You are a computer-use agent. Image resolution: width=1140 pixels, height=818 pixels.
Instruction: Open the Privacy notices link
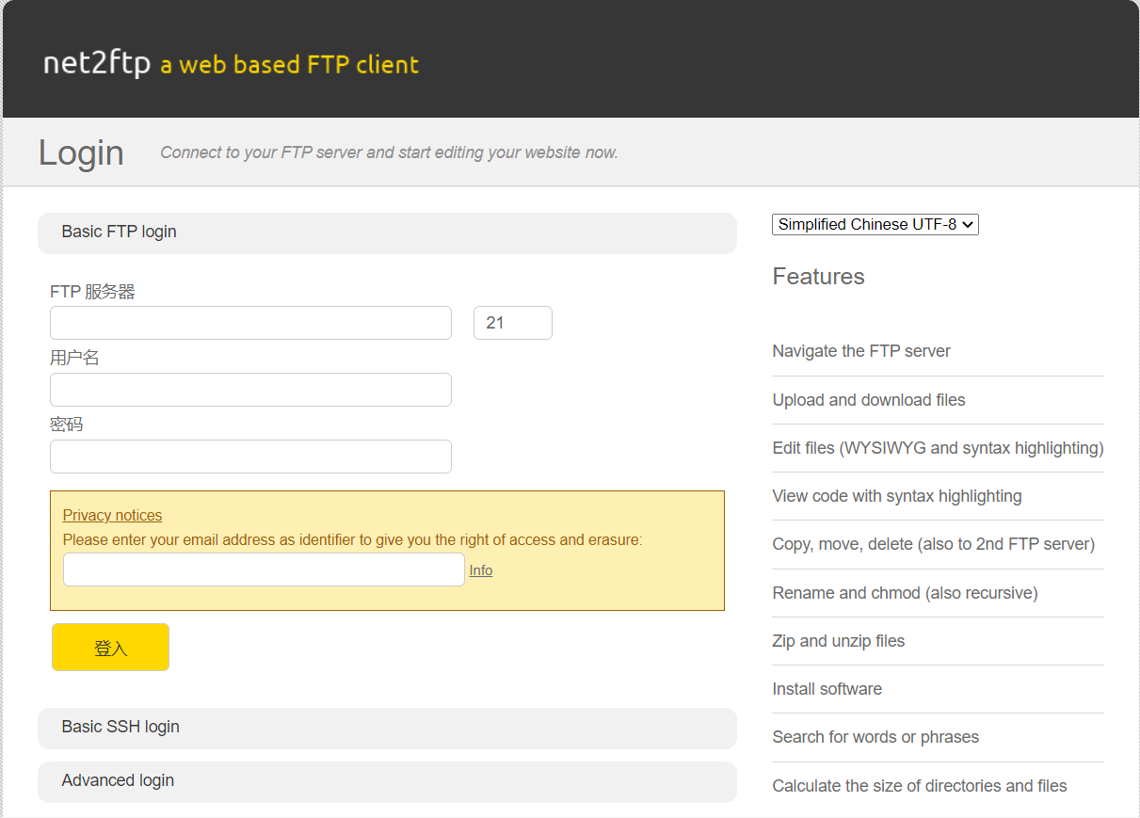click(x=112, y=515)
